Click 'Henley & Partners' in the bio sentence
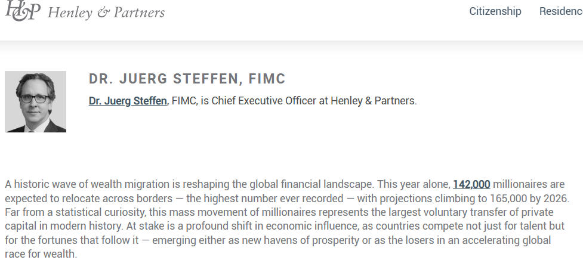The height and width of the screenshot is (266, 583). tap(373, 101)
